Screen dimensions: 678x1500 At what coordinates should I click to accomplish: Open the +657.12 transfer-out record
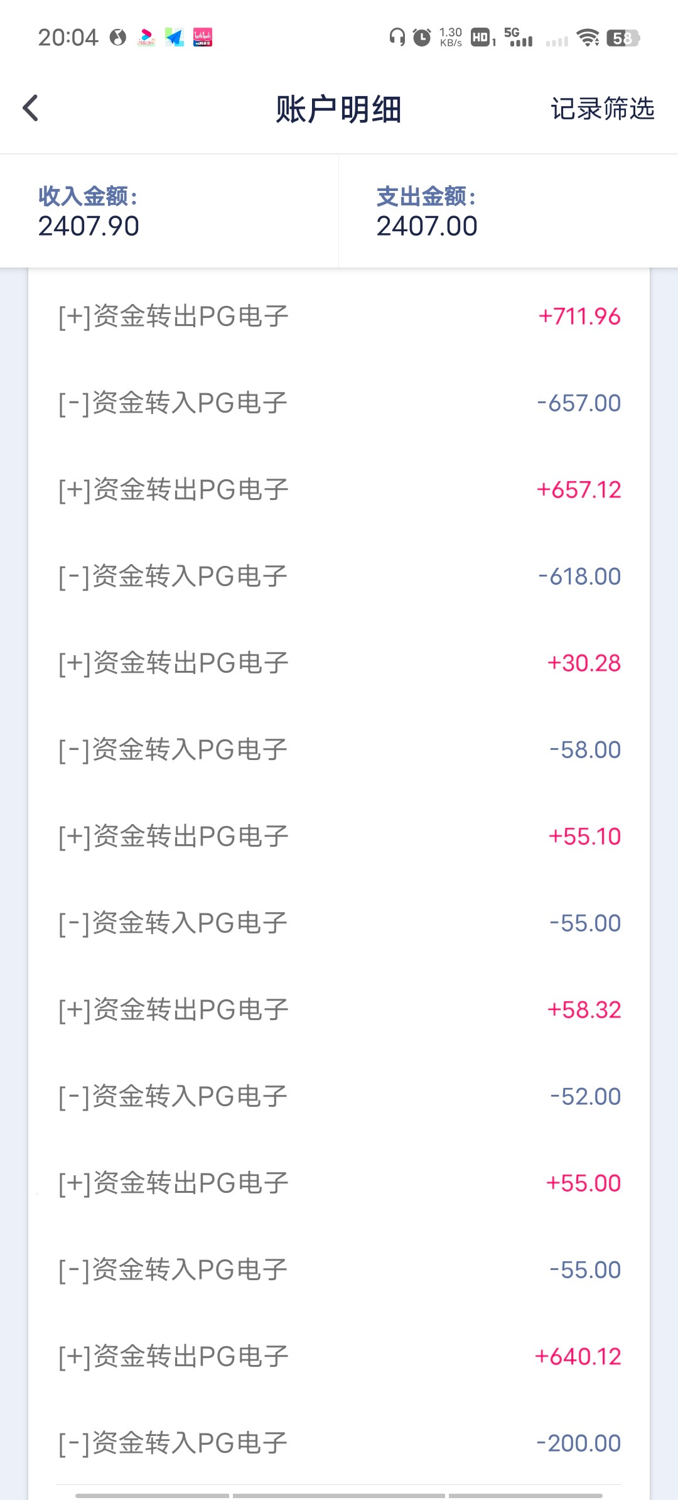[339, 489]
